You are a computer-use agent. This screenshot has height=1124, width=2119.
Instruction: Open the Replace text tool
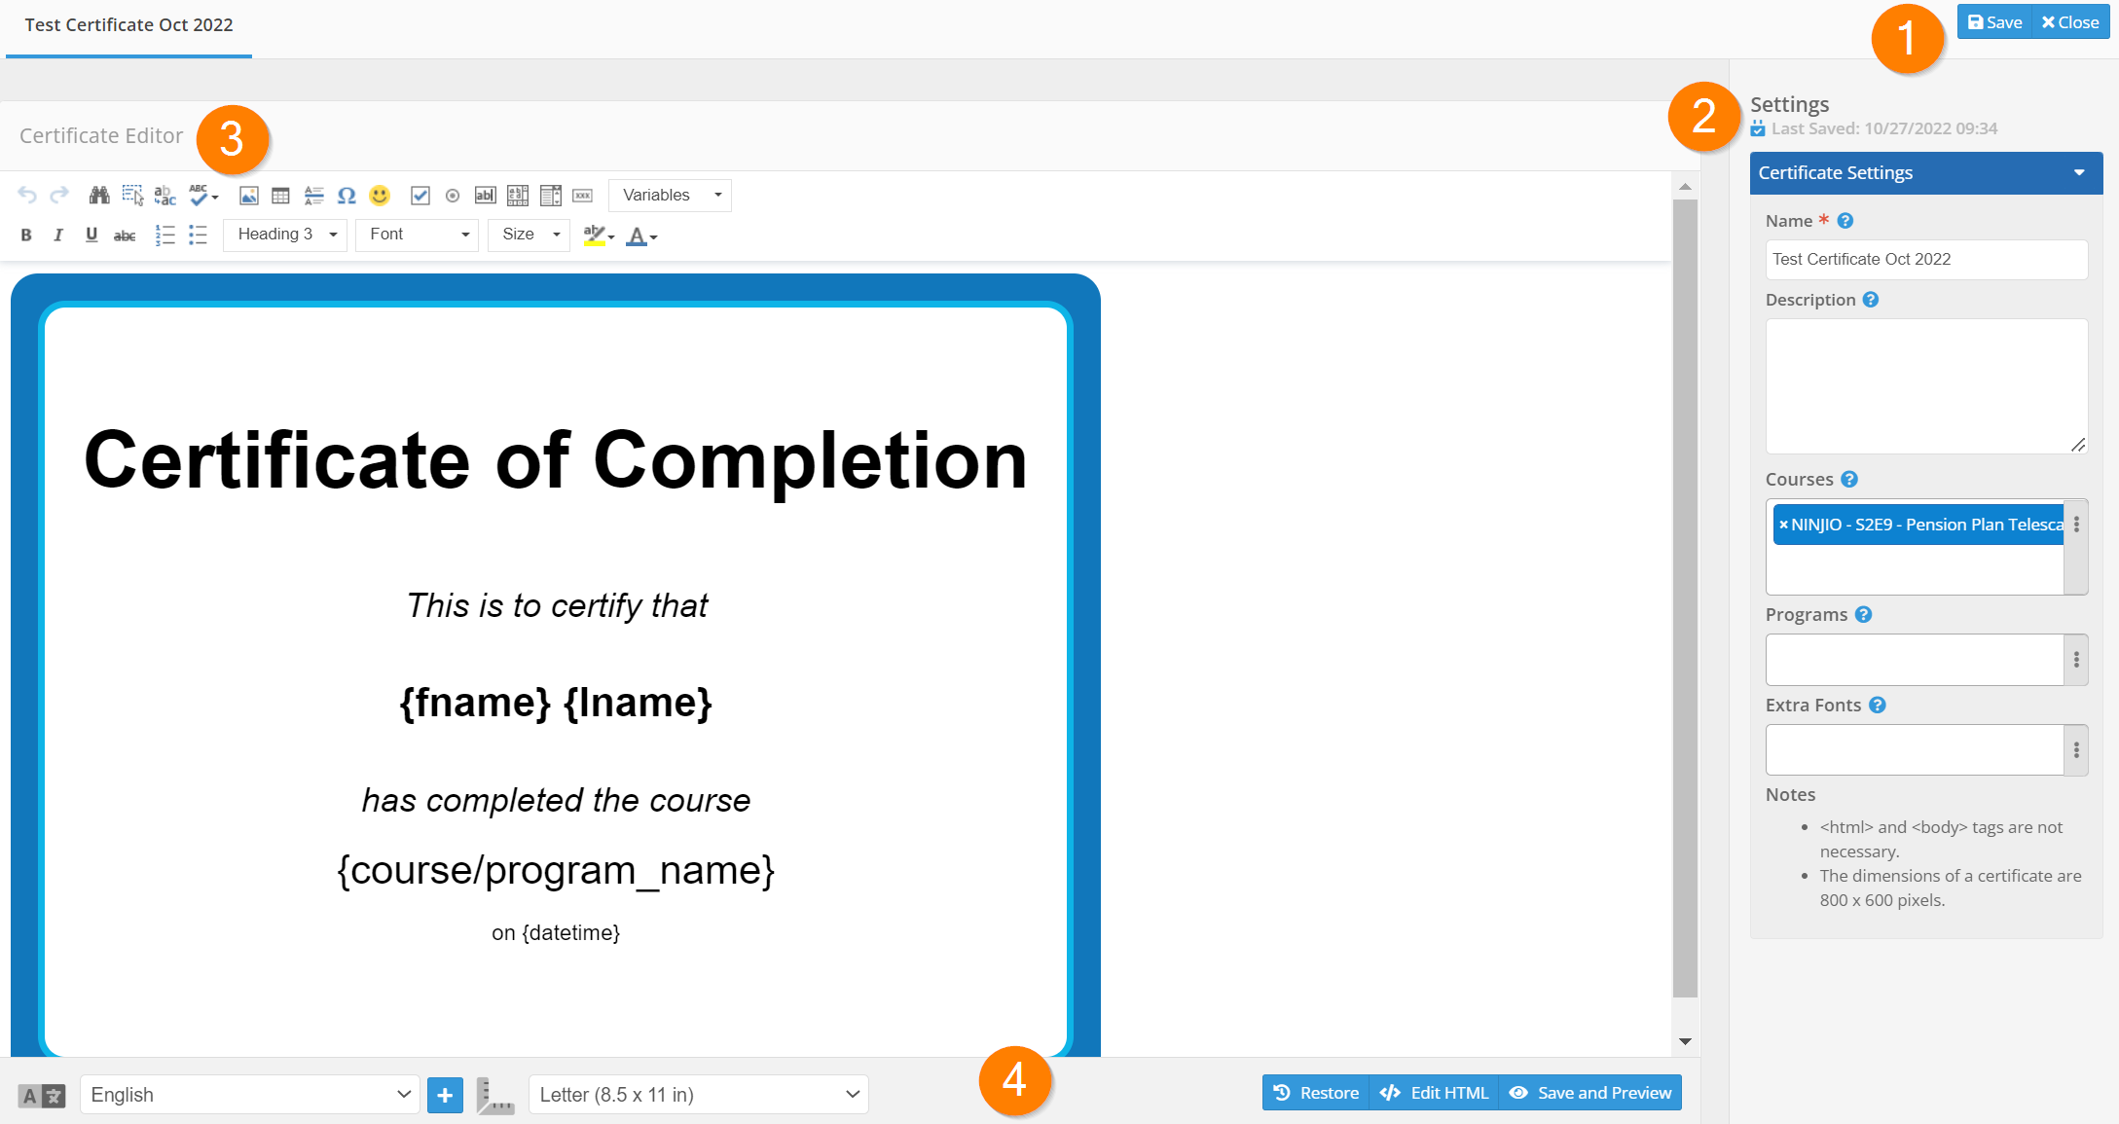tap(165, 196)
